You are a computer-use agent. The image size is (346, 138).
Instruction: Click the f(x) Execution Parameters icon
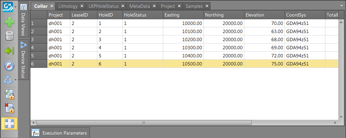coord(35,133)
